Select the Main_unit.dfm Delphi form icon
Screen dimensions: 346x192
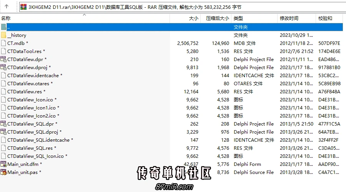point(3,164)
